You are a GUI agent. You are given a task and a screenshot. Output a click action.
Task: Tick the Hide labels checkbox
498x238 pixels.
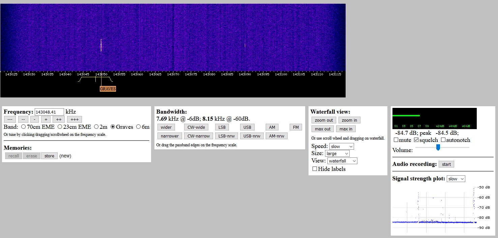click(x=315, y=169)
